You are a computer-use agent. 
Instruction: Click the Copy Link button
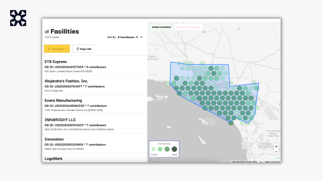click(83, 49)
